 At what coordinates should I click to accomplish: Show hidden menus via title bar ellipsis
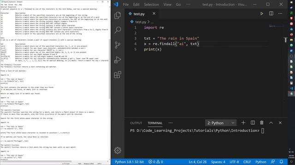pyautogui.click(x=188, y=5)
